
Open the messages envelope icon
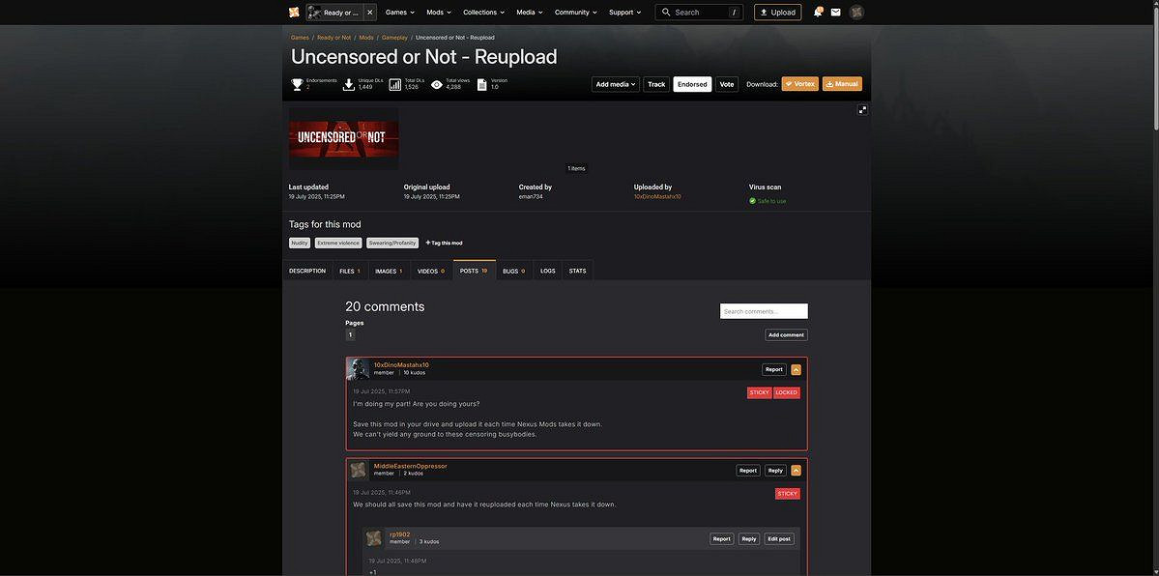[835, 13]
